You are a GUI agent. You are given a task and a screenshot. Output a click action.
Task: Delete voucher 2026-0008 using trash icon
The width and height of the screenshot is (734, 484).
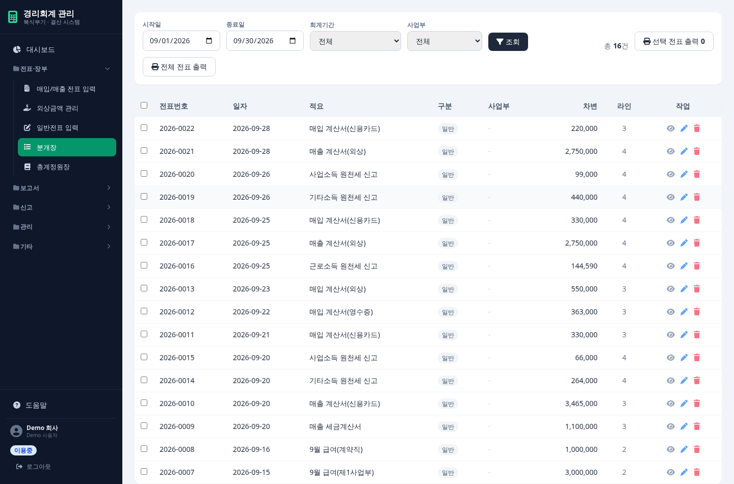click(697, 449)
